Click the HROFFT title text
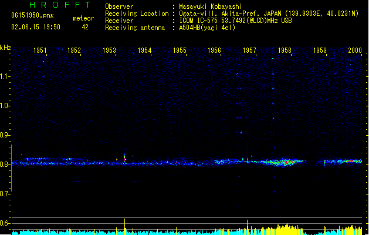The height and width of the screenshot is (235, 369). [60, 5]
